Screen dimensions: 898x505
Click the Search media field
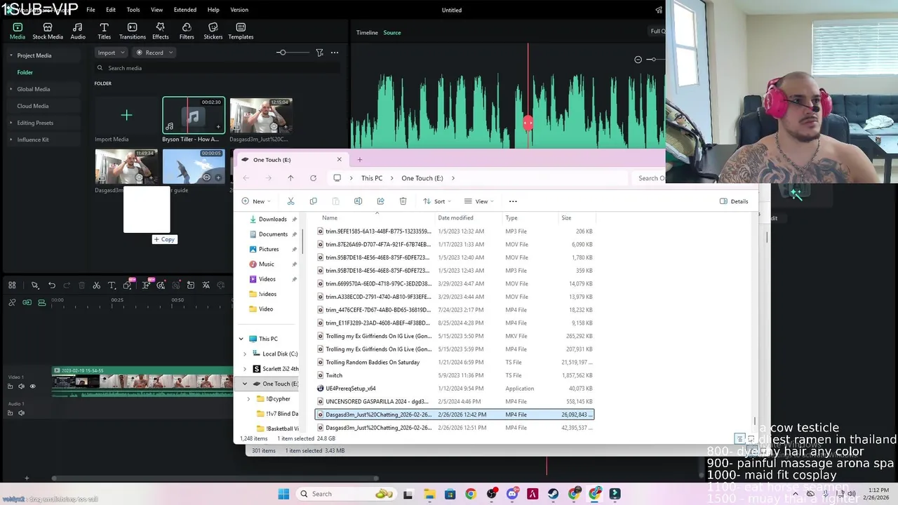coord(217,68)
